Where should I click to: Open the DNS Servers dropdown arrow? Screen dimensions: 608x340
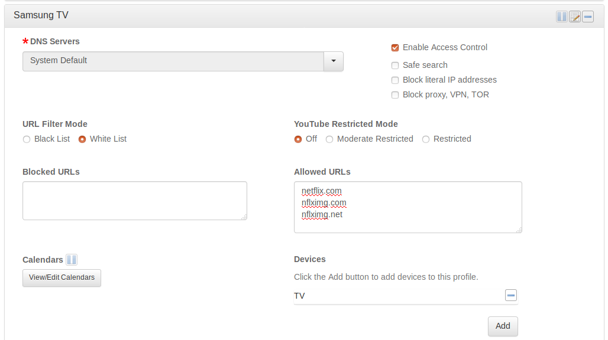pos(334,61)
